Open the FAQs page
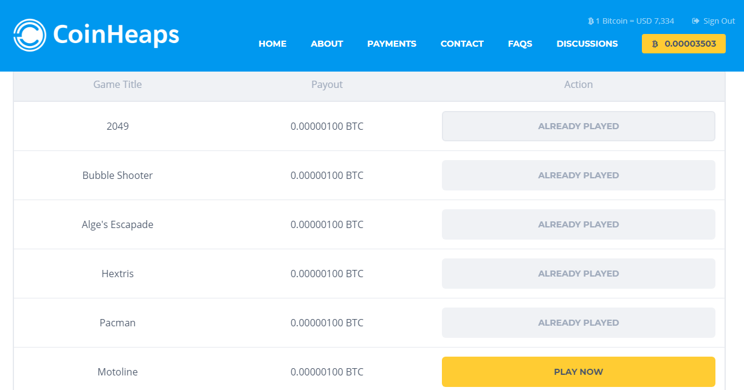Screen dimensions: 744x390 pyautogui.click(x=520, y=44)
